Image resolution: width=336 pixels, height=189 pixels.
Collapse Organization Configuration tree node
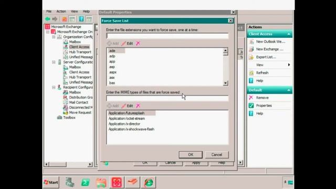coord(54,37)
